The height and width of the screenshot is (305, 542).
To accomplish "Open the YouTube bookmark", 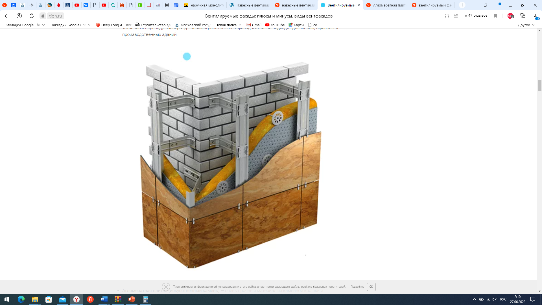I will point(275,25).
